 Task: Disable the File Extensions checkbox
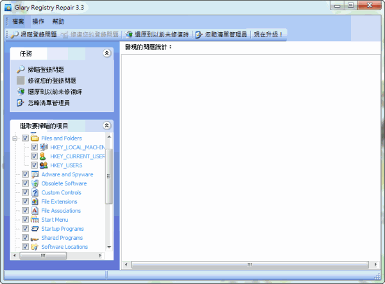click(25, 201)
